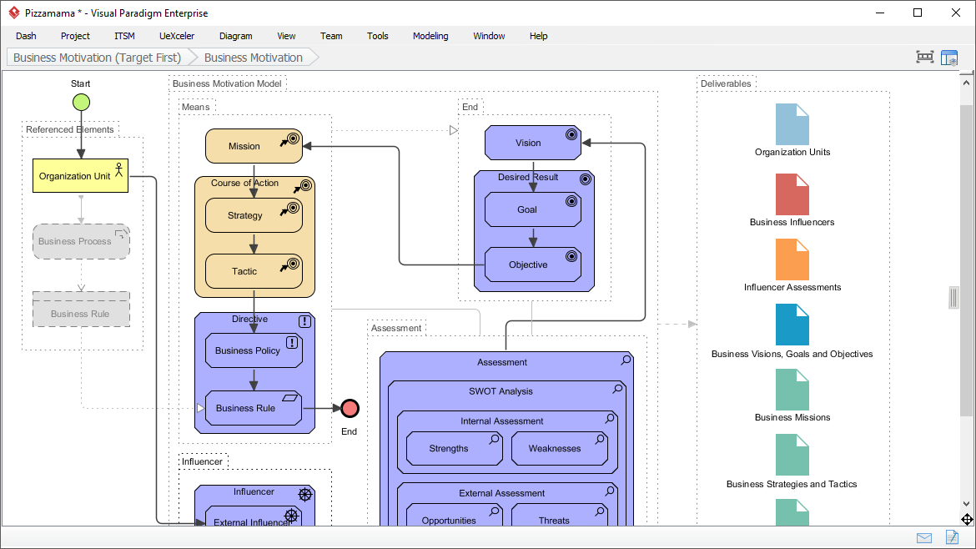
Task: Open the Modeling menu
Action: [x=430, y=36]
